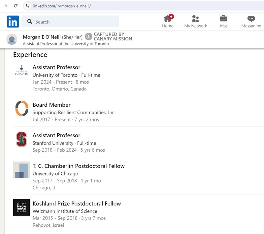
Task: Click the LinkedIn logo
Action: pyautogui.click(x=13, y=21)
